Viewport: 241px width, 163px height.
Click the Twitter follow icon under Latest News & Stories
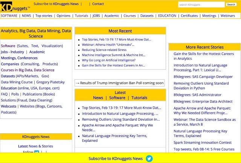[37, 152]
